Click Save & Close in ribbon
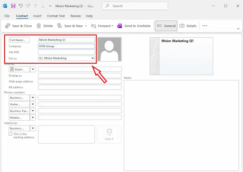The width and height of the screenshot is (243, 172). point(19,26)
